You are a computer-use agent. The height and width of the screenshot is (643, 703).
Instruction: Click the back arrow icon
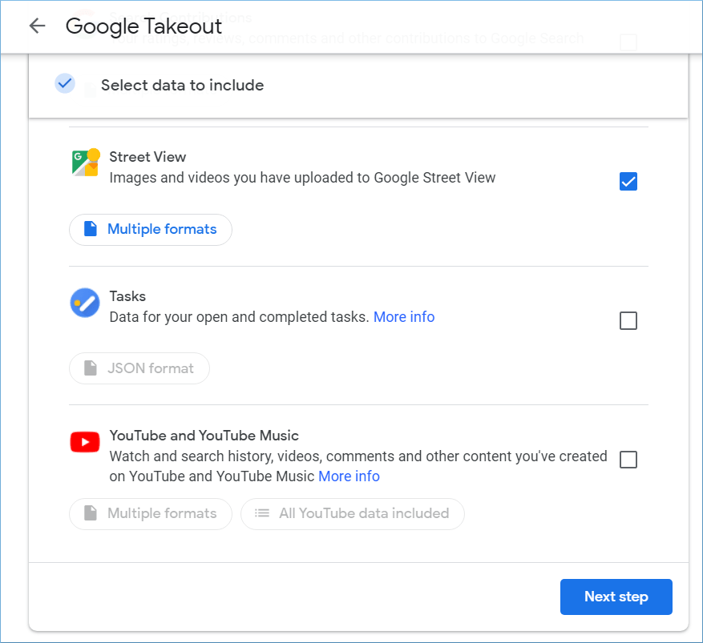coord(37,26)
